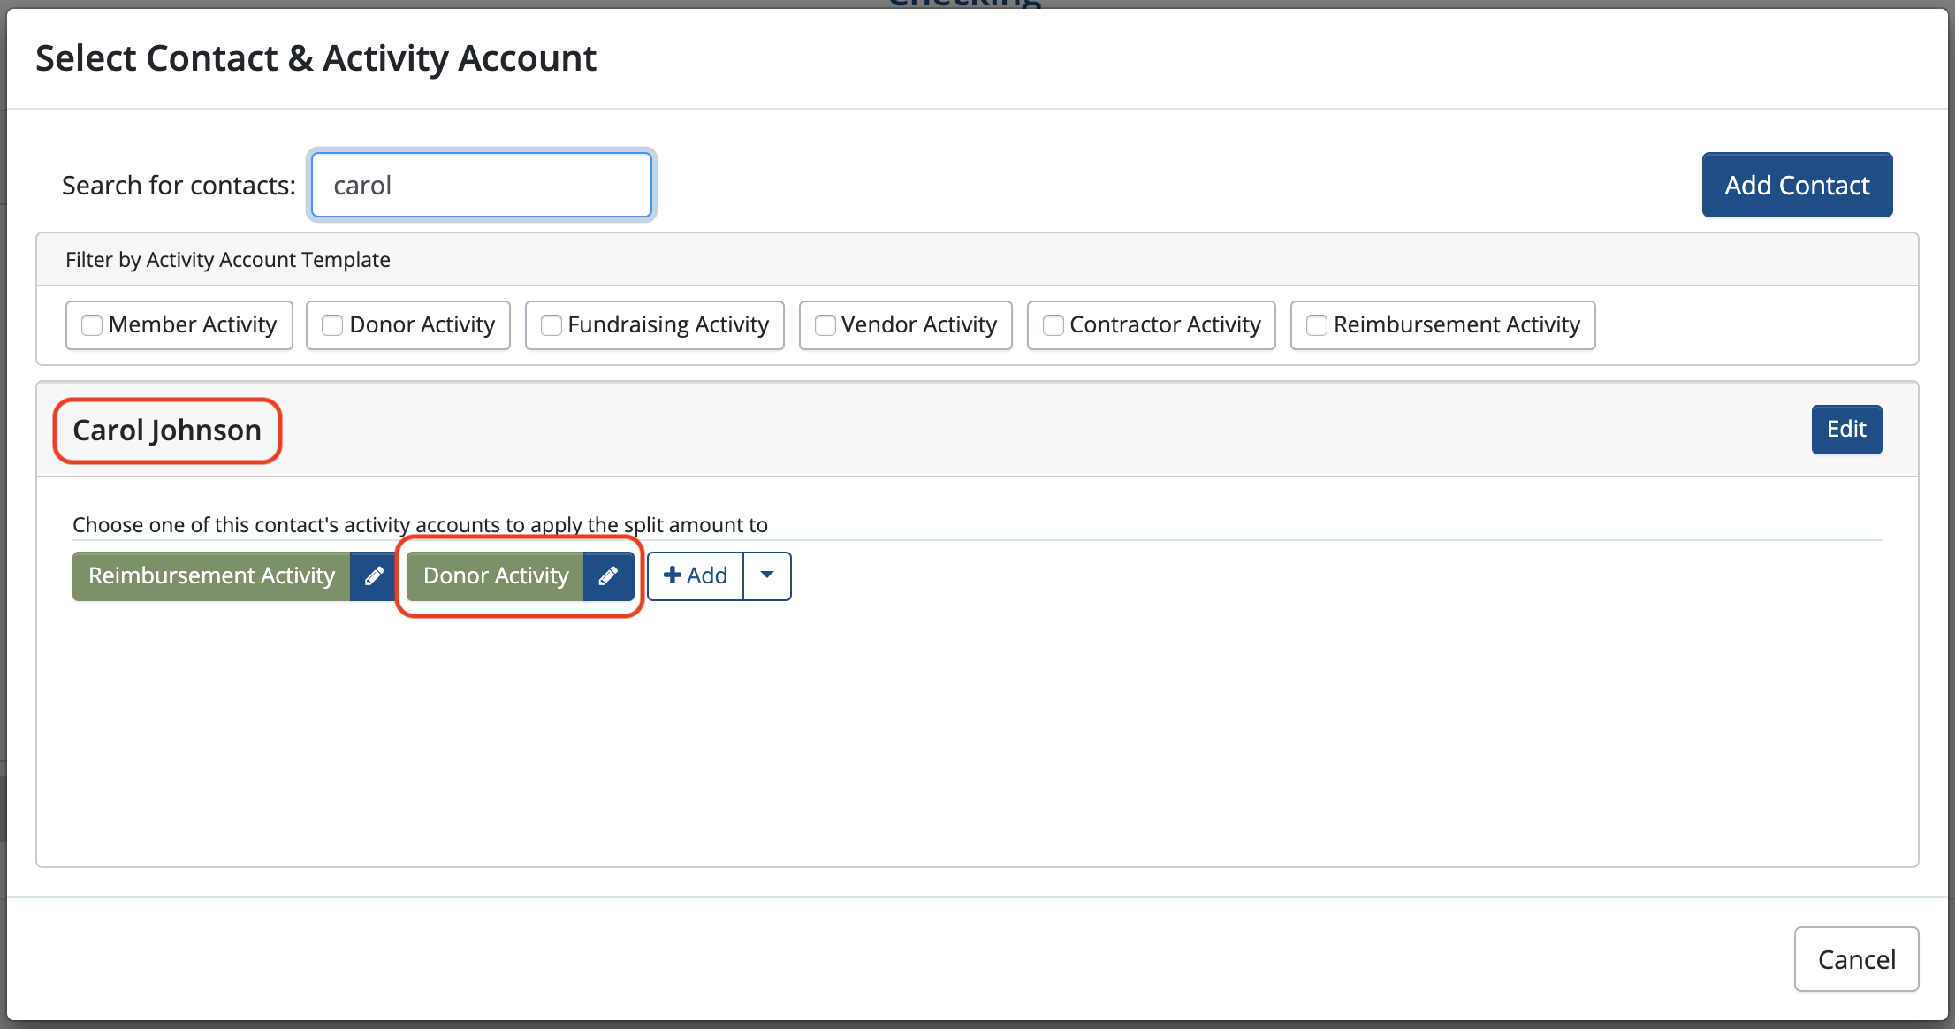
Task: Toggle the Contractor Activity filter
Action: tap(1054, 325)
